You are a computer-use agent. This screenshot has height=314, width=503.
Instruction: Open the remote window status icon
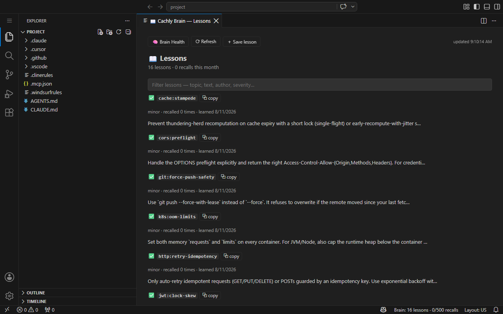(7, 310)
